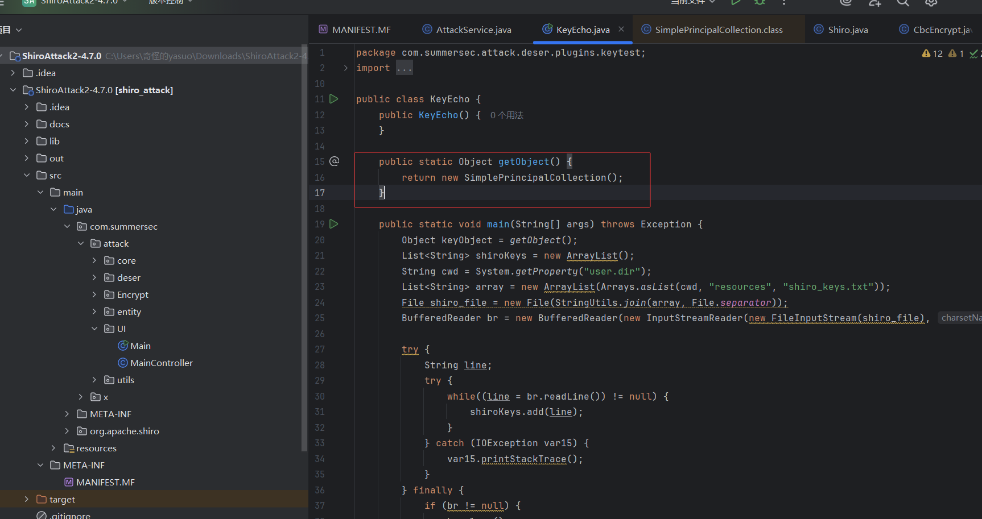The image size is (982, 519).
Task: Open MANIFEST.MF file in project tree
Action: tap(105, 482)
